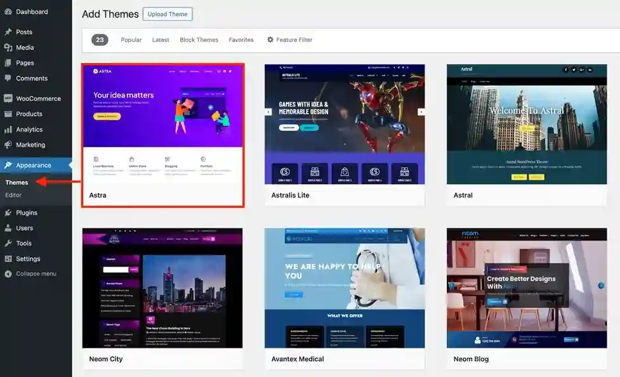Open the Neom City theme preview
Viewport: 620px width, 377px height.
click(x=162, y=288)
